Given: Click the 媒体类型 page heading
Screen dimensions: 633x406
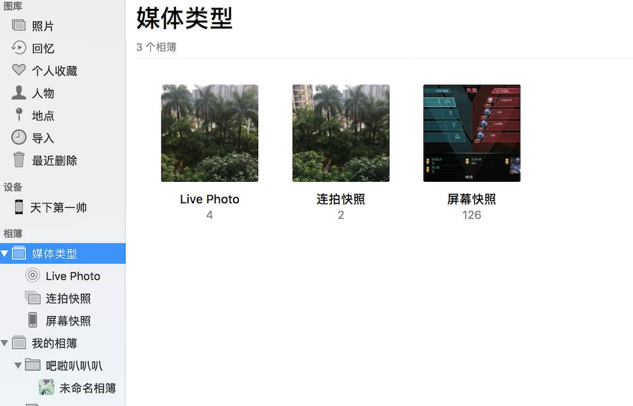Looking at the screenshot, I should click(x=184, y=18).
